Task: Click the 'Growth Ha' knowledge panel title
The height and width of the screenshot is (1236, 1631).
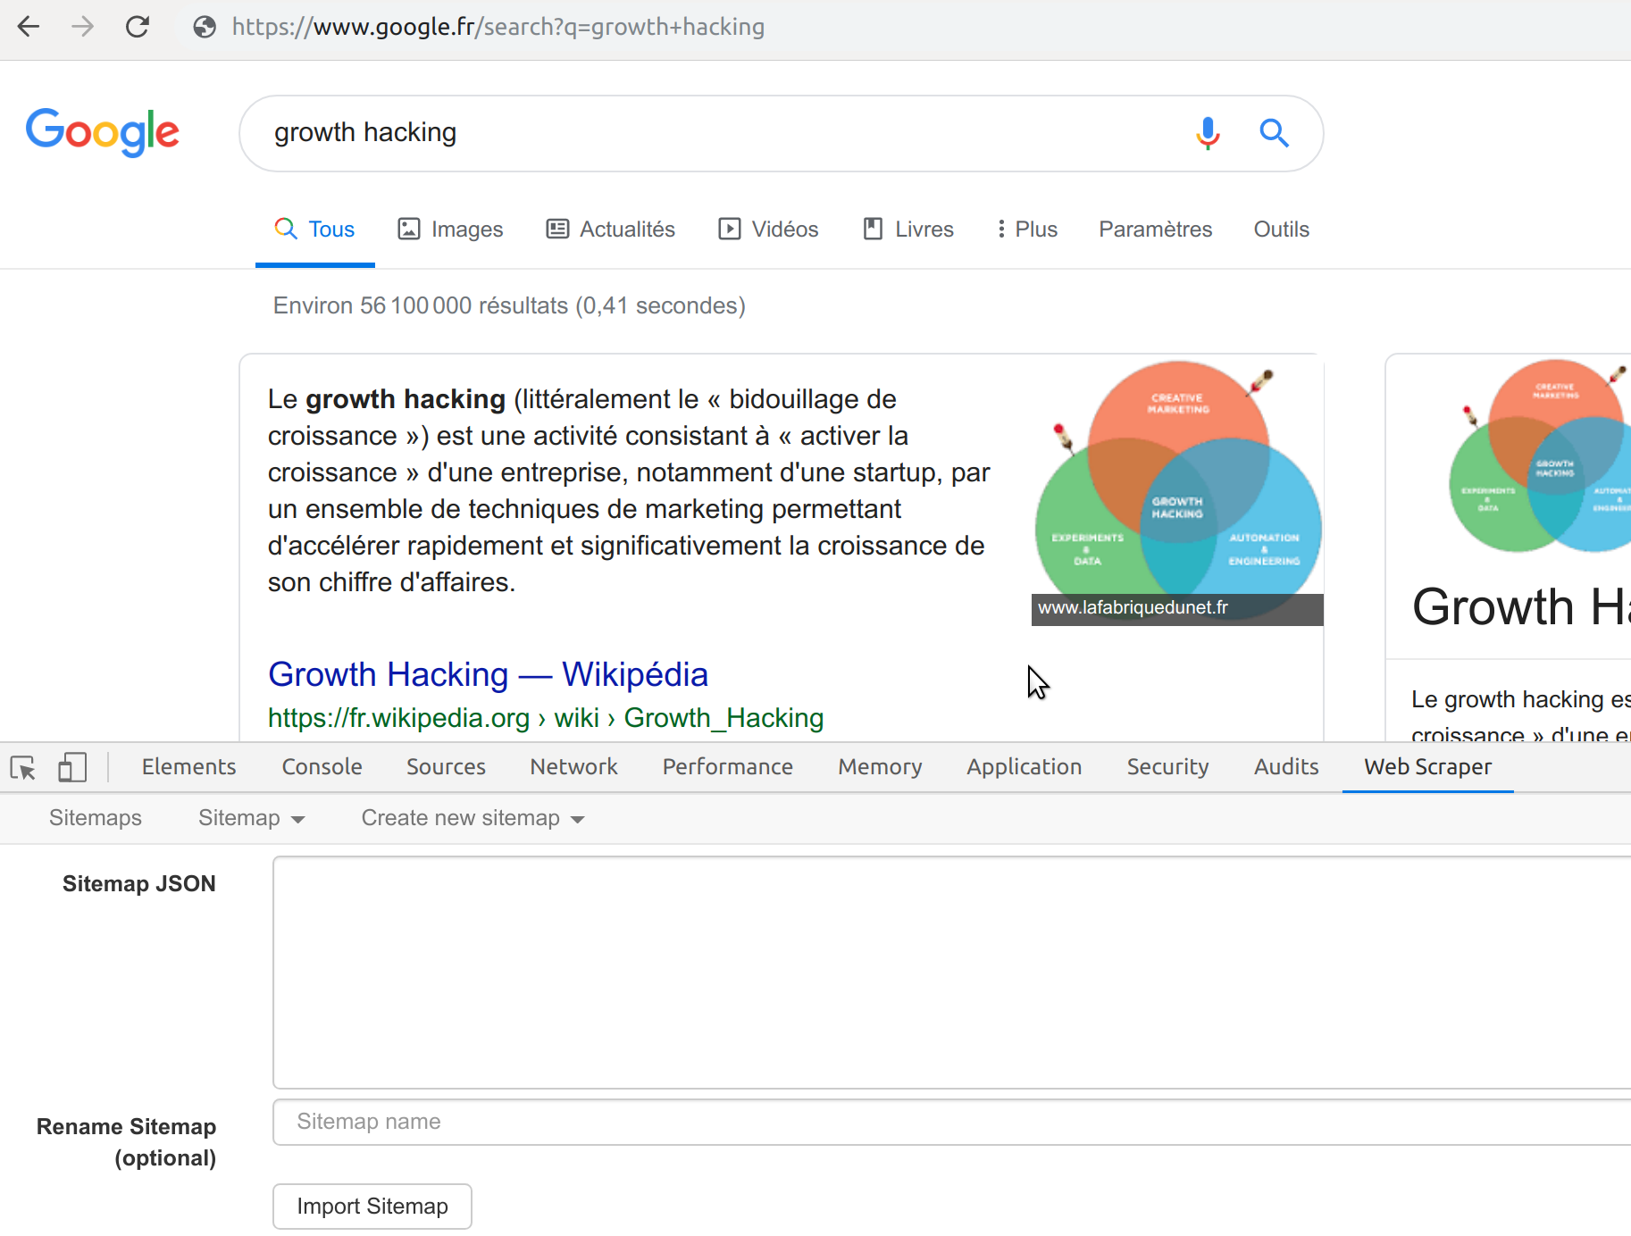Action: pyautogui.click(x=1521, y=607)
